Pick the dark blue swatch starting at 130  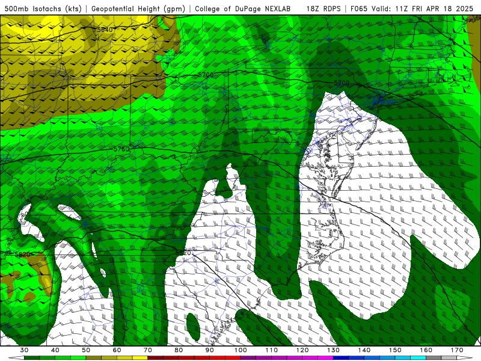(341, 358)
